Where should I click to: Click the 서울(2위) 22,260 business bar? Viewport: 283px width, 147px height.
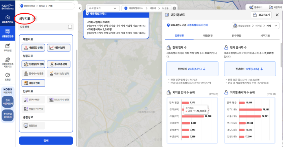[x=193, y=116]
